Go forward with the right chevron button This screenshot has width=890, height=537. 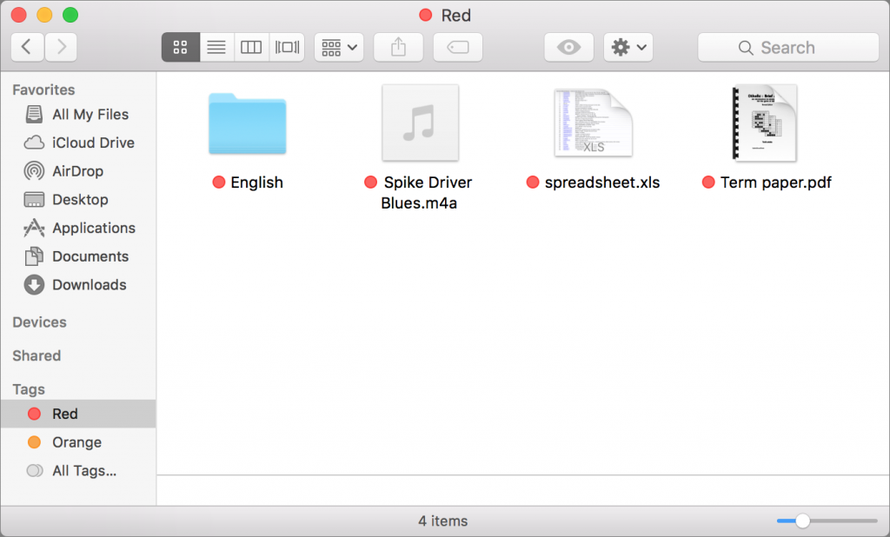click(61, 47)
